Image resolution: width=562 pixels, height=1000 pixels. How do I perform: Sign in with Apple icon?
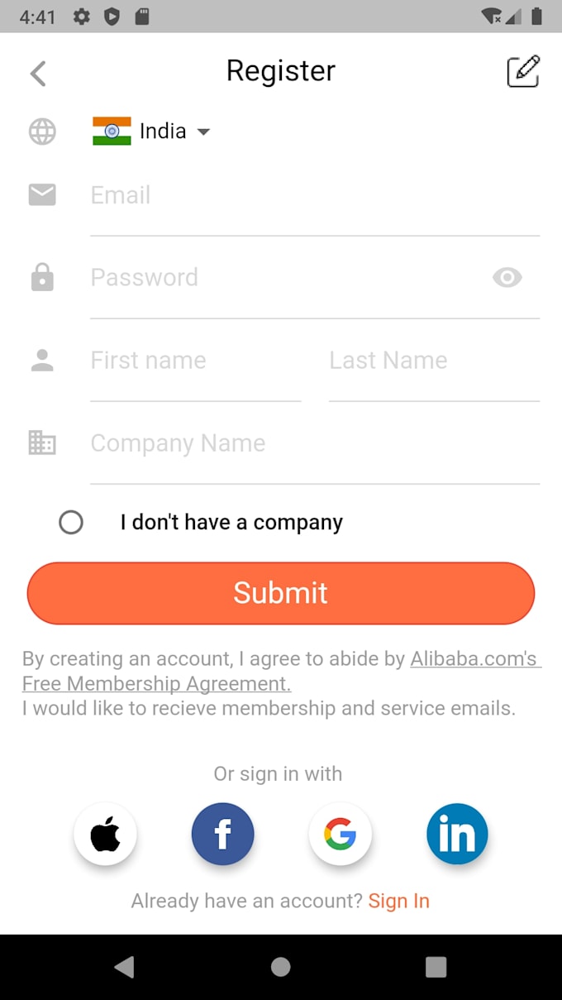click(105, 835)
